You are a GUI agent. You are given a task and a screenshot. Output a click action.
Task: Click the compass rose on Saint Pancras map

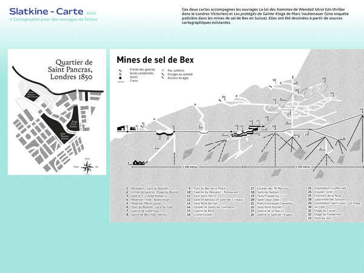pyautogui.click(x=87, y=167)
